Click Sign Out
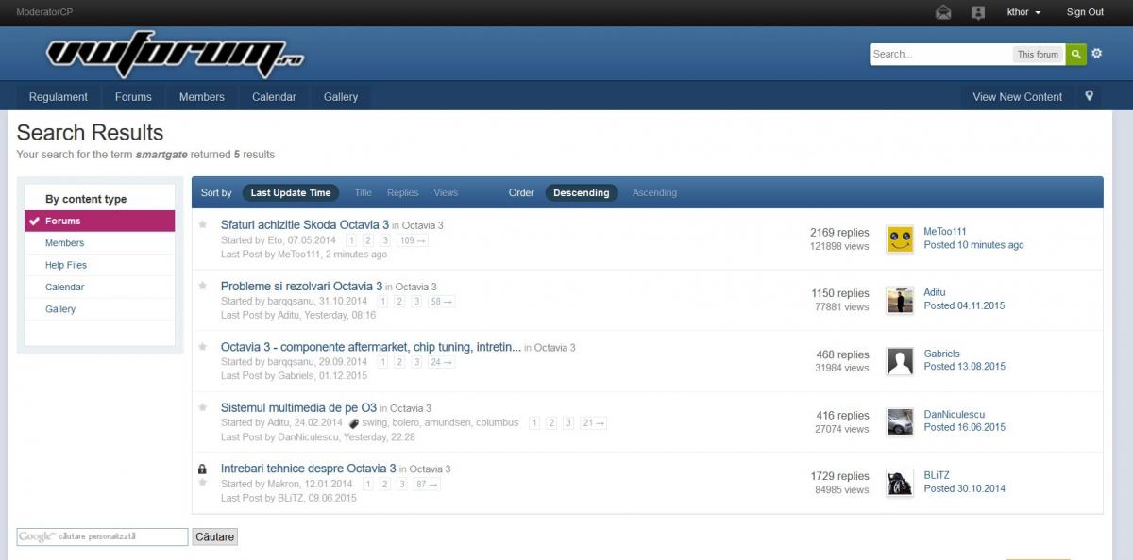 tap(1085, 12)
